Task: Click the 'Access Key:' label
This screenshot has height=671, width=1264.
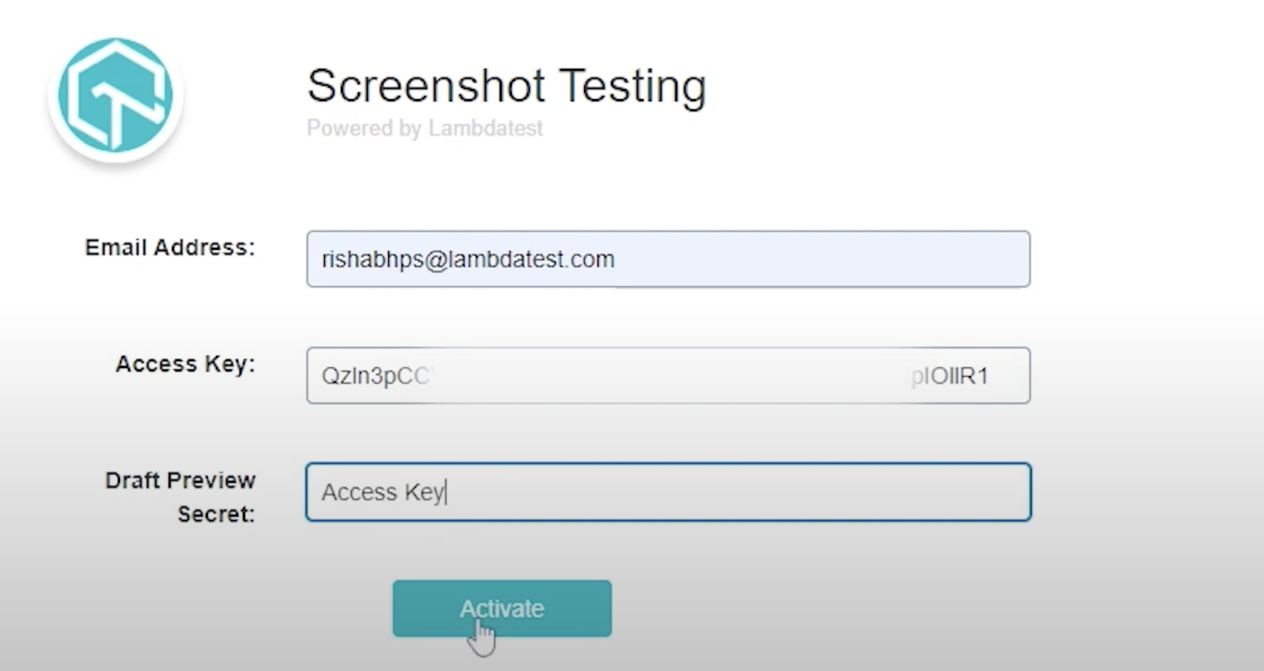Action: click(x=185, y=364)
